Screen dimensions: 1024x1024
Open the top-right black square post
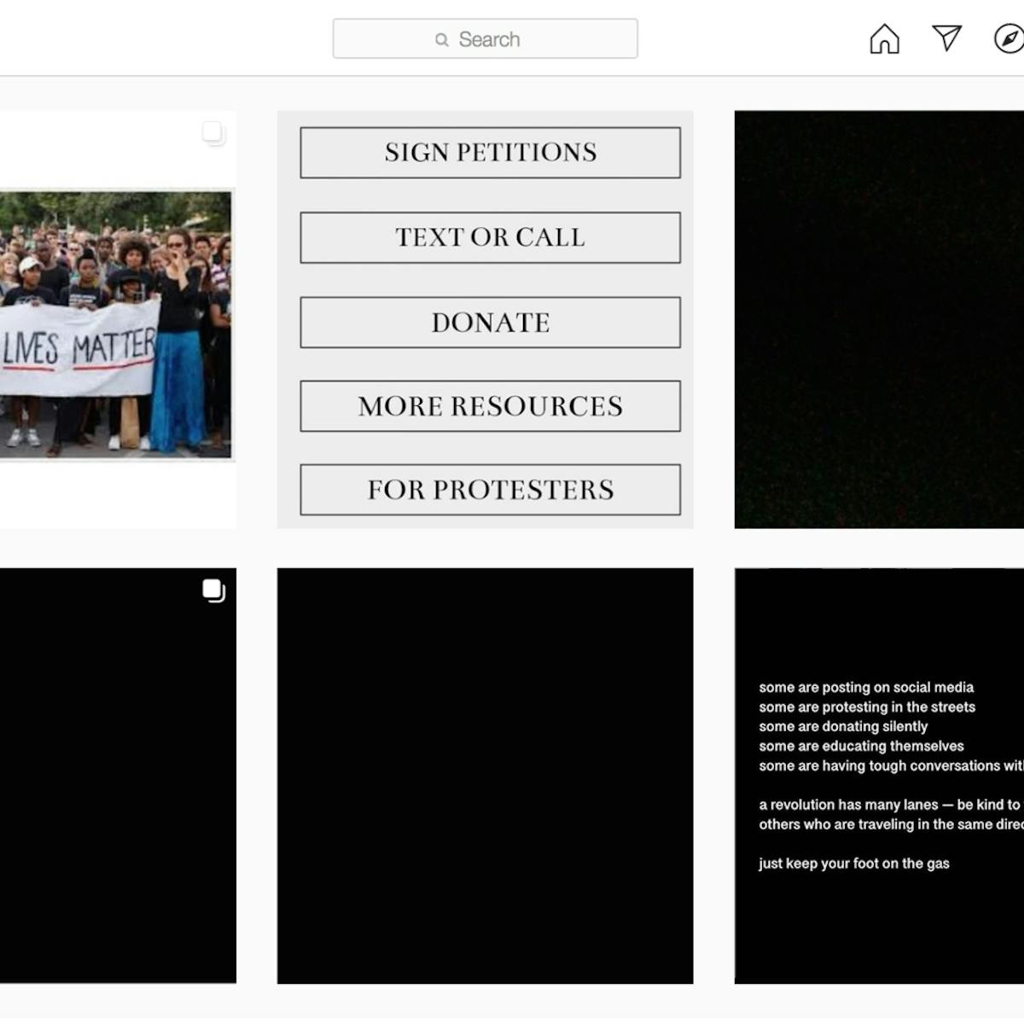tap(879, 319)
